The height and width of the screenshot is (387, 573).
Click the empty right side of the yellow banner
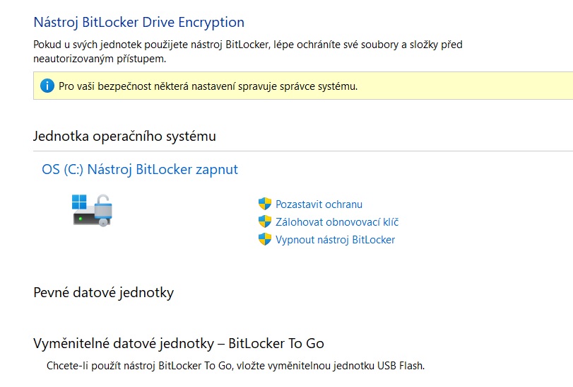click(480, 87)
